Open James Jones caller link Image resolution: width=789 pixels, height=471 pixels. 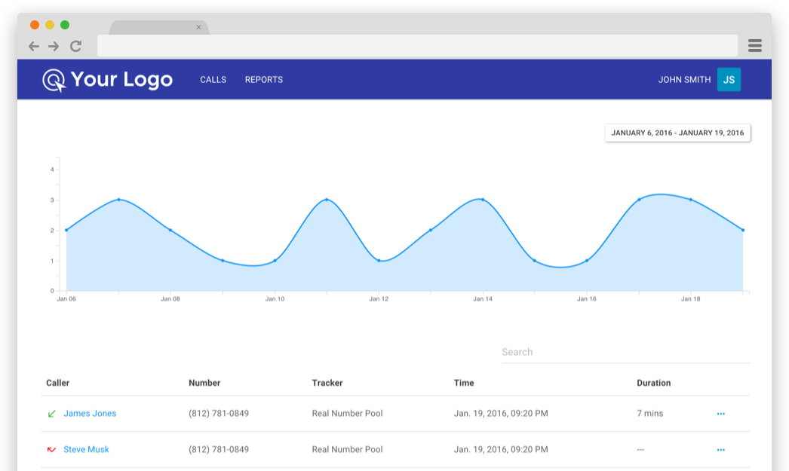coord(90,413)
